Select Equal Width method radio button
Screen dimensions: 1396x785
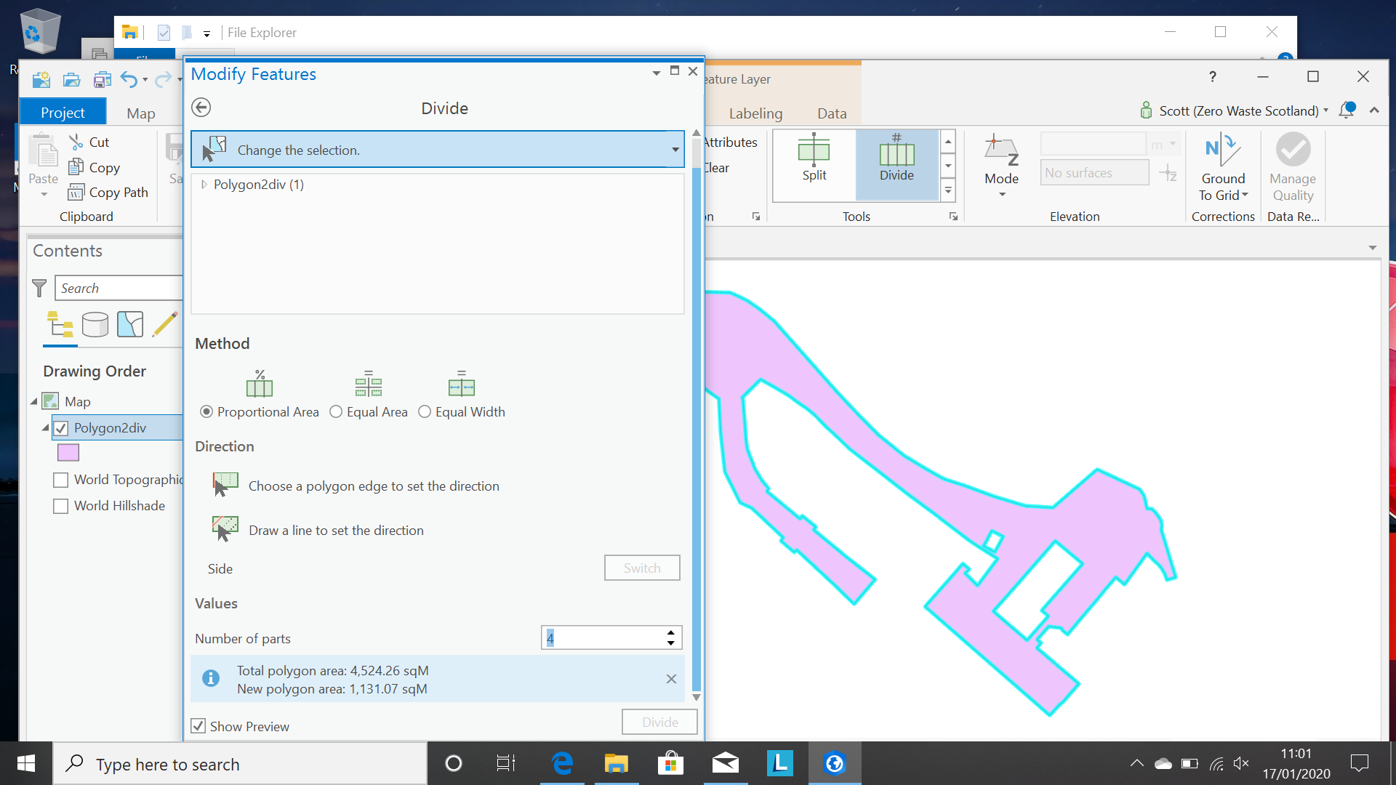tap(425, 412)
